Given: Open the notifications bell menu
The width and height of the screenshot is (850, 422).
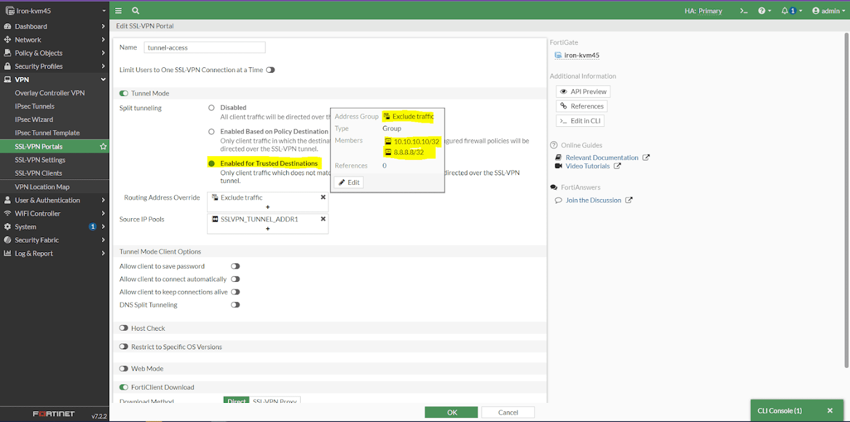Looking at the screenshot, I should [x=792, y=11].
